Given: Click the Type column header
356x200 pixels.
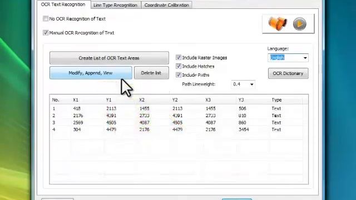Looking at the screenshot, I should [276, 100].
